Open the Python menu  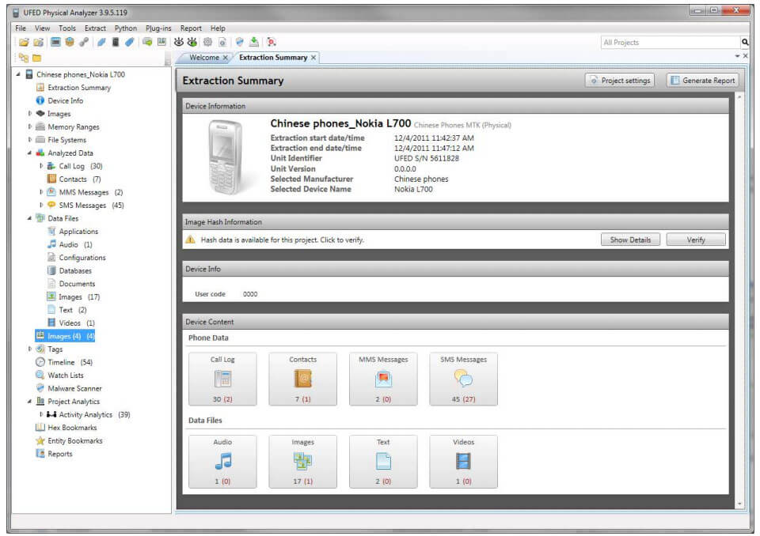pyautogui.click(x=126, y=28)
